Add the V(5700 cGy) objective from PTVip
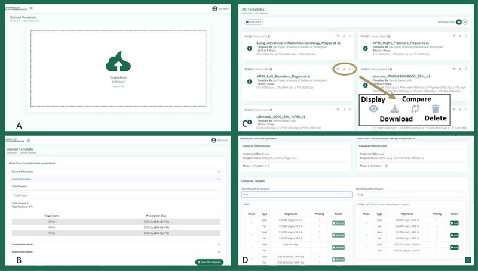The height and width of the screenshot is (271, 478). (x=454, y=235)
